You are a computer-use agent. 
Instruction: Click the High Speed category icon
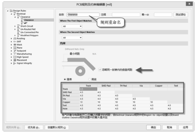pos(15,57)
